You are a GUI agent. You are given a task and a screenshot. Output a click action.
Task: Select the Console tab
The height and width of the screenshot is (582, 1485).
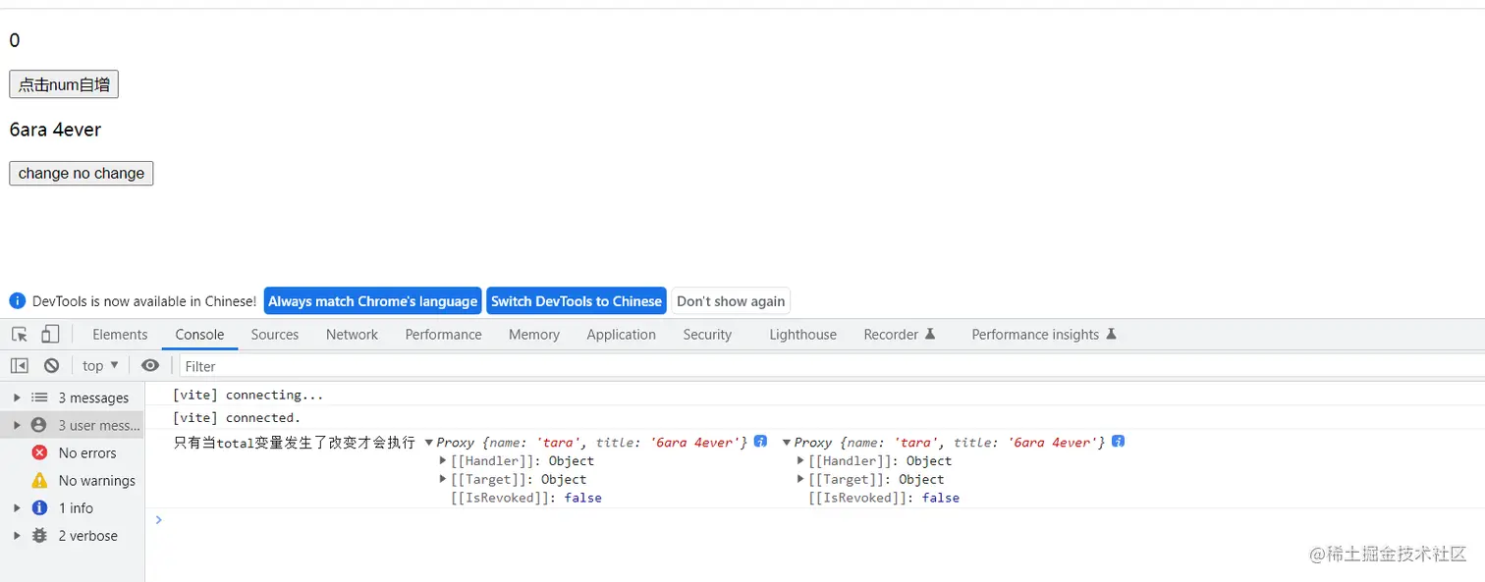(x=199, y=335)
